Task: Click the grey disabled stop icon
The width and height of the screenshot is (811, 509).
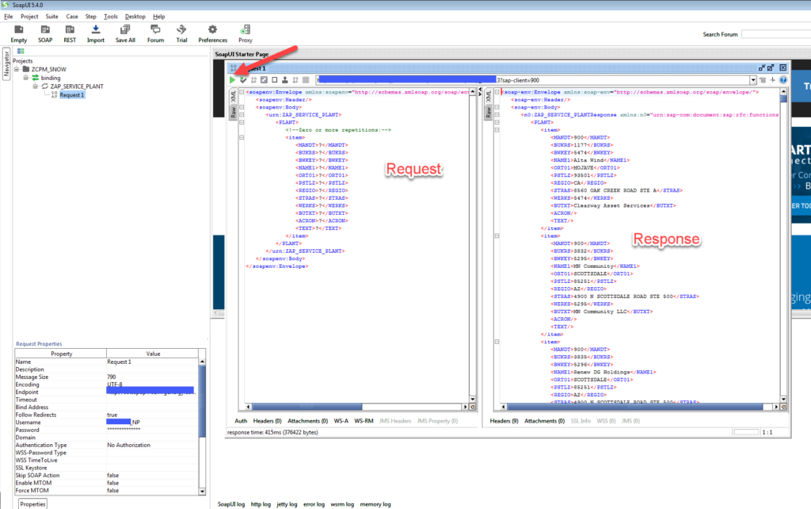Action: tap(306, 80)
